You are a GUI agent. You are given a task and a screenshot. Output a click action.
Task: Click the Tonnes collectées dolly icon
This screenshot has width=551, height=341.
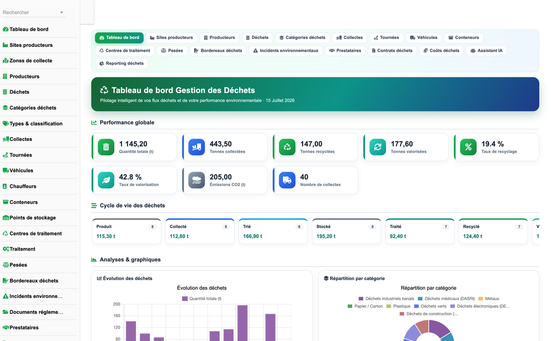[197, 147]
